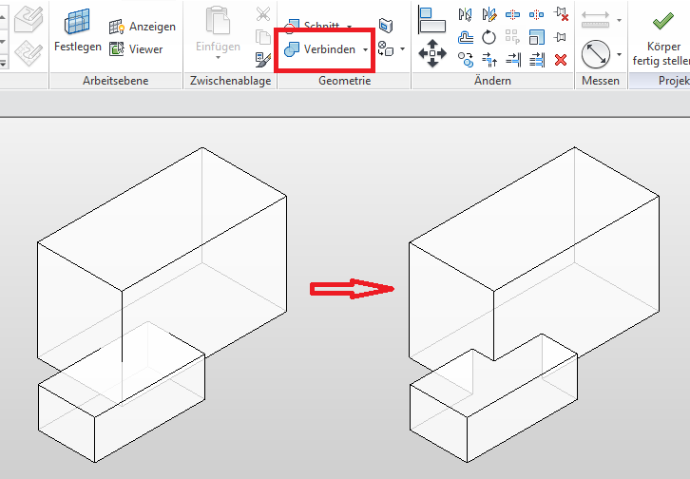Click the Split Element tool

pyautogui.click(x=513, y=15)
